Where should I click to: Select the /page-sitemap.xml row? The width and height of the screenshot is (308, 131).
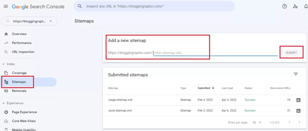point(204,100)
